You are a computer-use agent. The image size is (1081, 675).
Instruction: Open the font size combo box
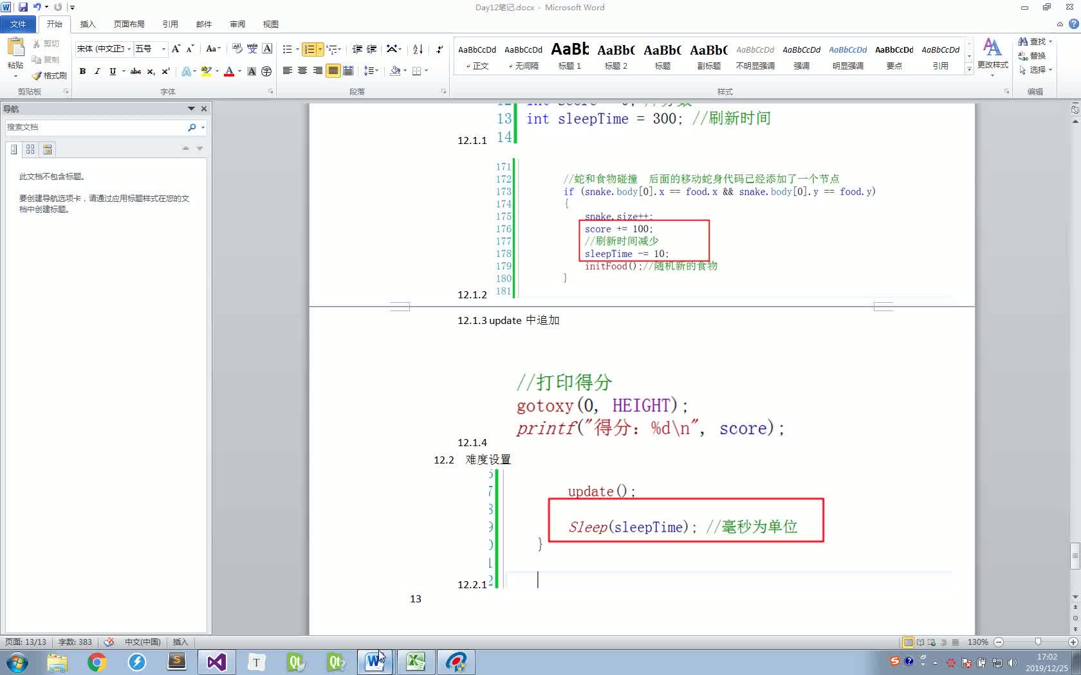click(151, 49)
